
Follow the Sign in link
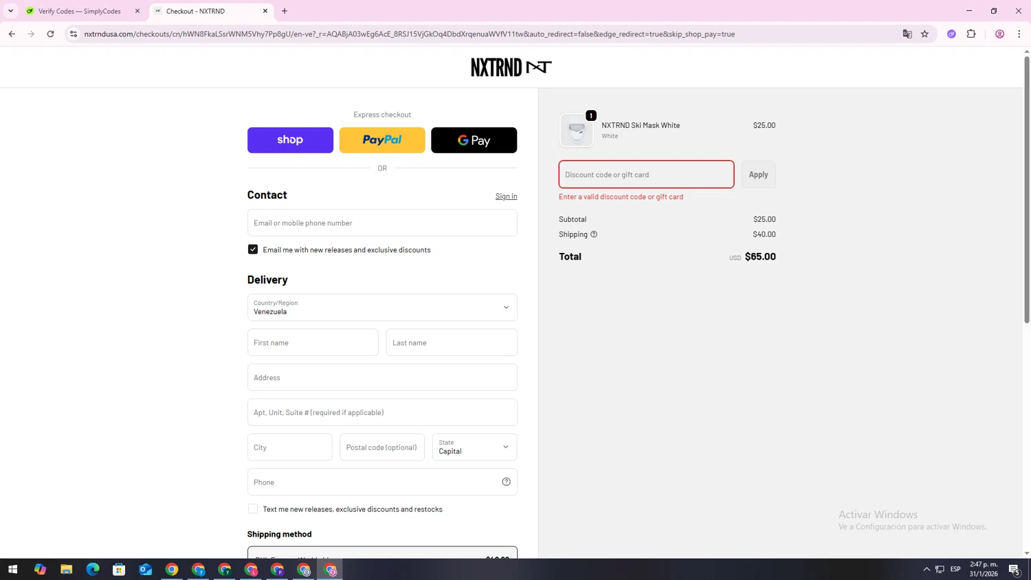(506, 197)
